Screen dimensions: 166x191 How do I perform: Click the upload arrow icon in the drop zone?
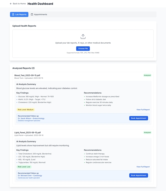pyautogui.click(x=83, y=36)
